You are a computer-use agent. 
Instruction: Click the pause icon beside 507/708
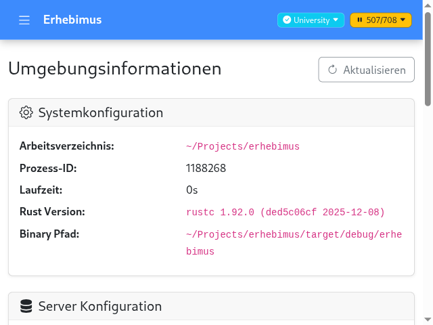(x=359, y=20)
